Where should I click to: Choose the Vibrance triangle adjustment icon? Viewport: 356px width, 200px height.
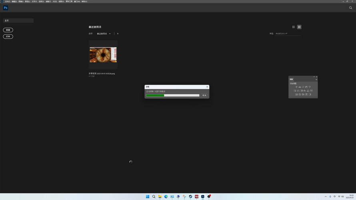coord(310,87)
